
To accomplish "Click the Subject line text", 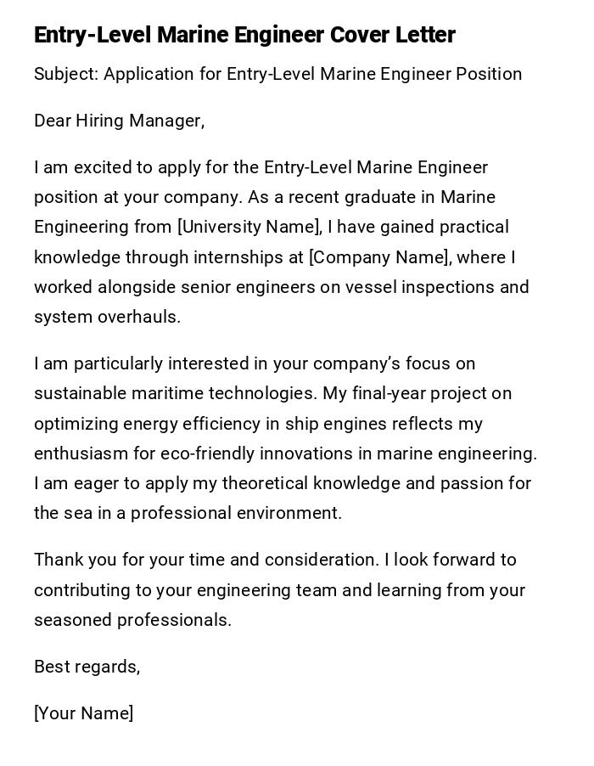I will [x=277, y=74].
